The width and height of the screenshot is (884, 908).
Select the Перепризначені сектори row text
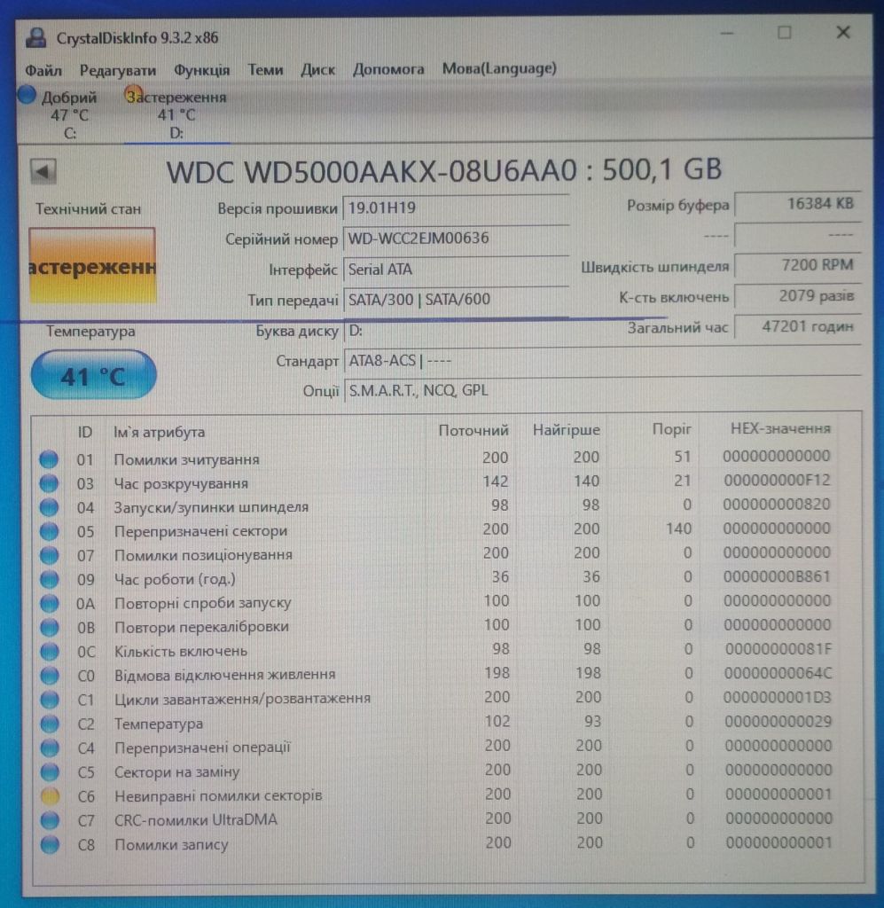(200, 531)
